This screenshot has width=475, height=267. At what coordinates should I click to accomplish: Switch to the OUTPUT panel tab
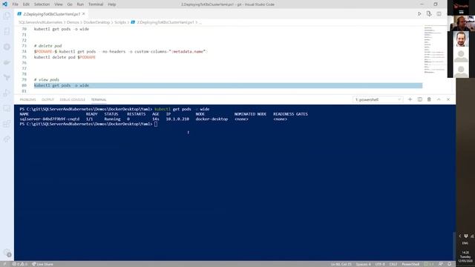point(47,99)
